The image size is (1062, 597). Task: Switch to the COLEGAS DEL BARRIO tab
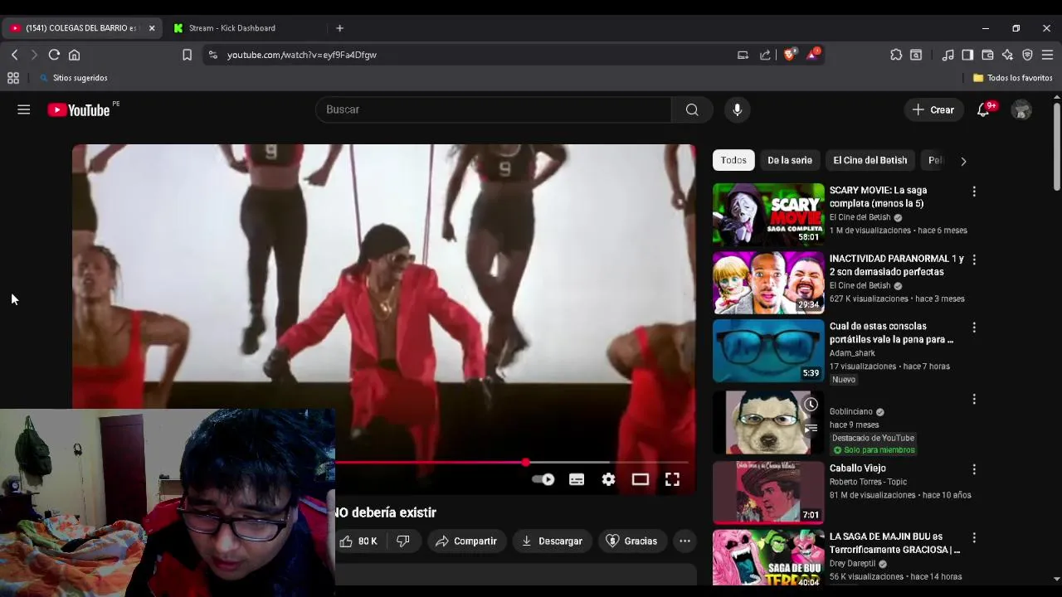[x=80, y=28]
